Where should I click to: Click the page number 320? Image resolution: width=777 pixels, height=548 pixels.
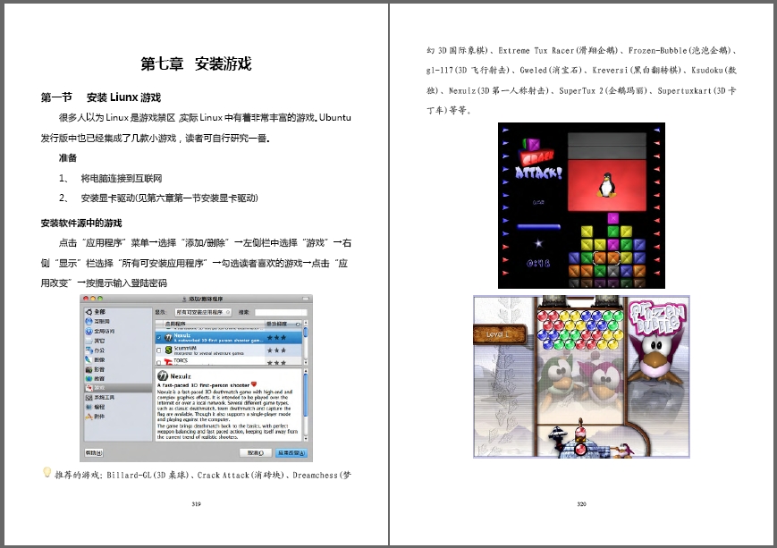(x=581, y=504)
